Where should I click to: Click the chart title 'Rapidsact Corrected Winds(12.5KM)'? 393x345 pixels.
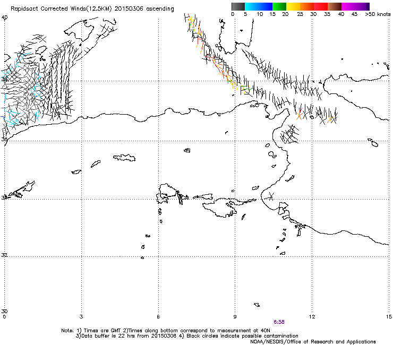pos(61,9)
